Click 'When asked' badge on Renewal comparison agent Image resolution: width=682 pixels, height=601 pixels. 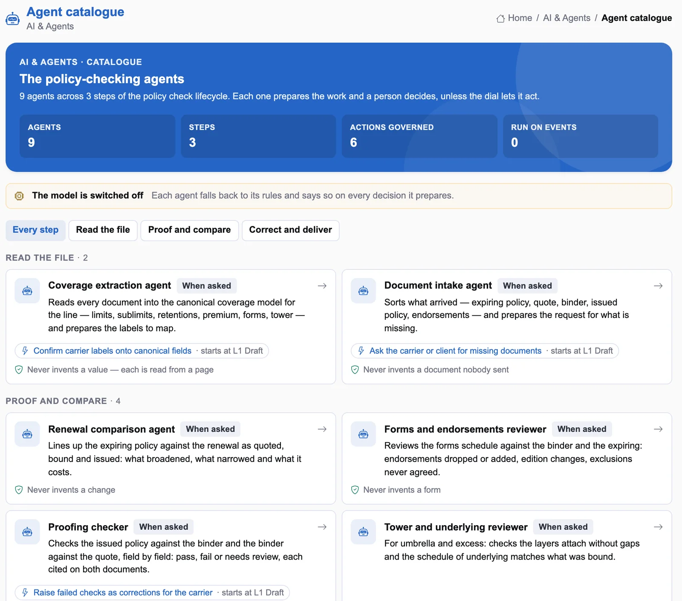click(210, 429)
